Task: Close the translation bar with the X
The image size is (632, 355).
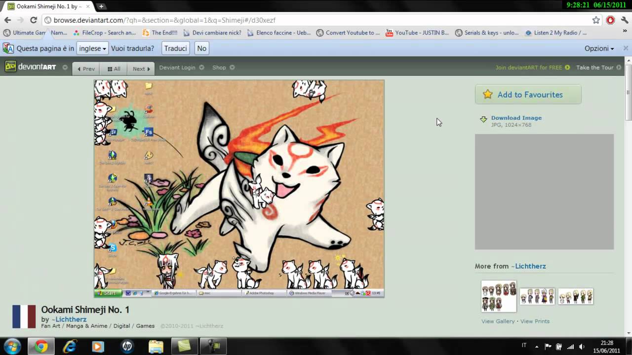Action: [x=626, y=48]
